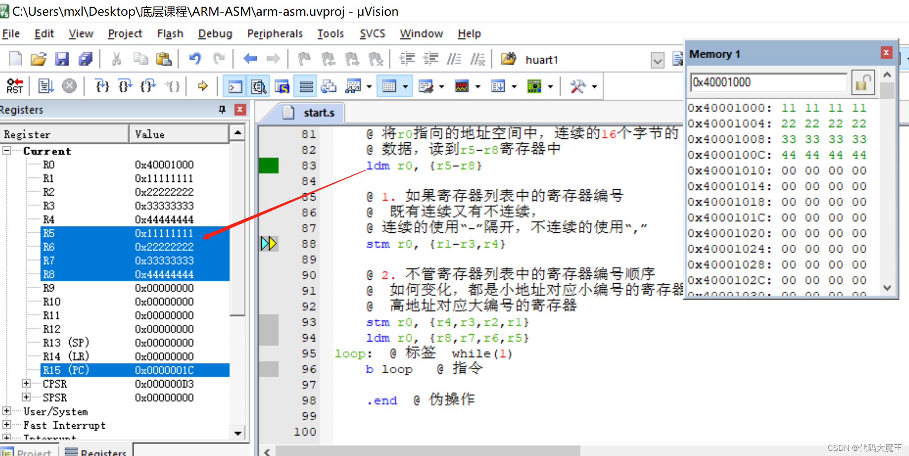The image size is (909, 456).
Task: Click the RST reset CPU icon
Action: (x=14, y=86)
